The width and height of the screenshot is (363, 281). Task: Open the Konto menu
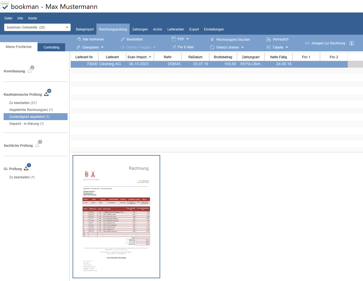tap(33, 18)
